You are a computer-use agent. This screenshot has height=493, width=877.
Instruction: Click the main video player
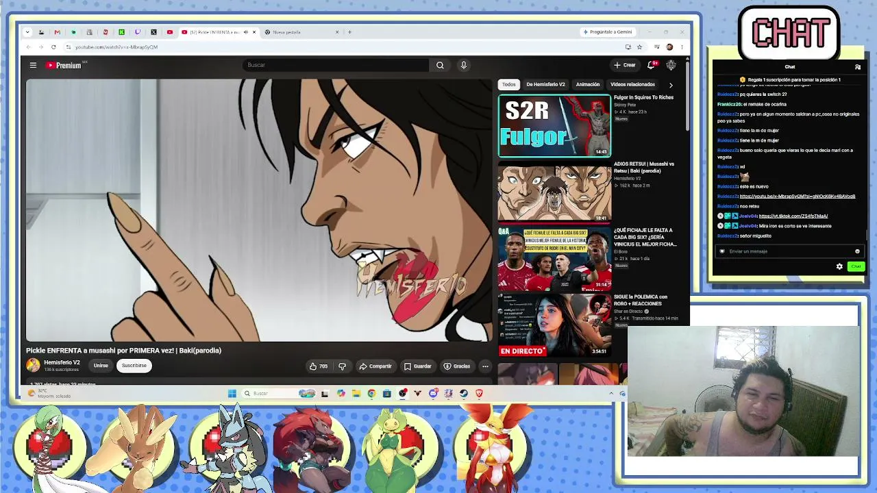pos(259,210)
